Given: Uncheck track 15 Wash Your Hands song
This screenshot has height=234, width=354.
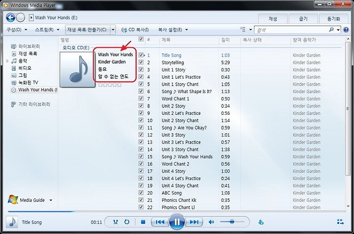Looking at the screenshot, I should (141, 156).
